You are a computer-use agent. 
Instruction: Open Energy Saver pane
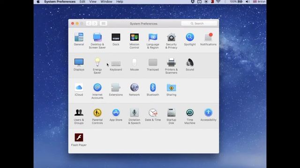click(97, 66)
